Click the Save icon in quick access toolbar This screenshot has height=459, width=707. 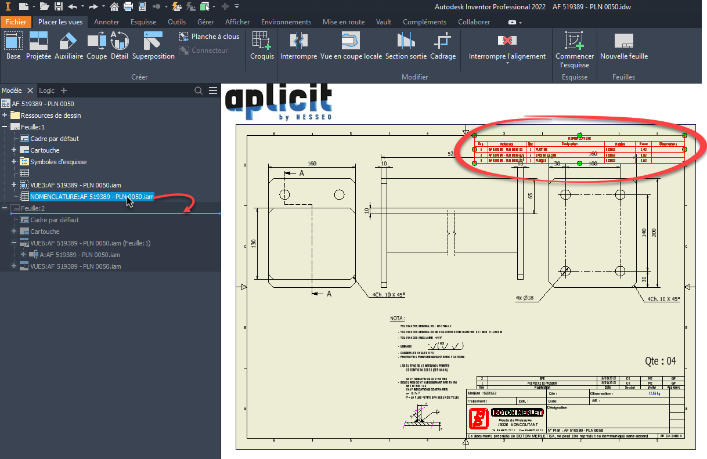pos(58,7)
